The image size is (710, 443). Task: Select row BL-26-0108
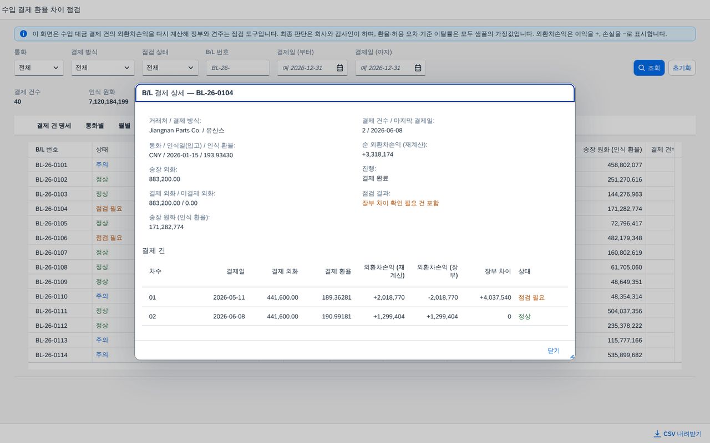coord(351,267)
